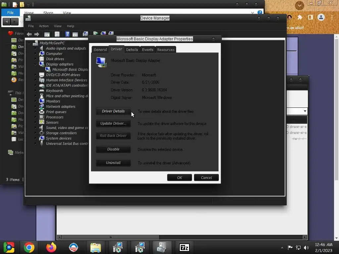Click the Chrome profile avatar icon
Image resolution: width=339 pixels, height=254 pixels.
pos(321,17)
